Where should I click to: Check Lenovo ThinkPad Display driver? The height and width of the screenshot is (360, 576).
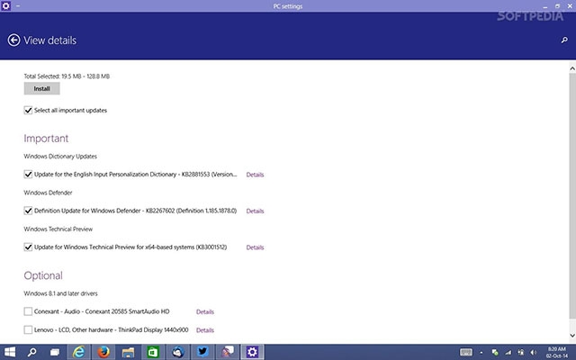coord(28,330)
